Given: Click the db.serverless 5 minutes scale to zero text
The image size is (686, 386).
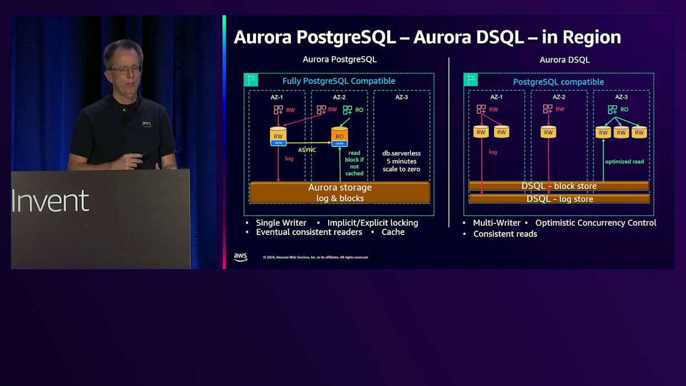Looking at the screenshot, I should tap(401, 161).
